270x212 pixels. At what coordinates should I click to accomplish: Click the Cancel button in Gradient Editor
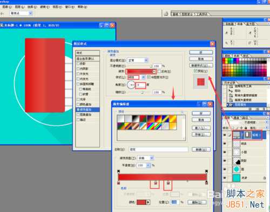[201, 119]
